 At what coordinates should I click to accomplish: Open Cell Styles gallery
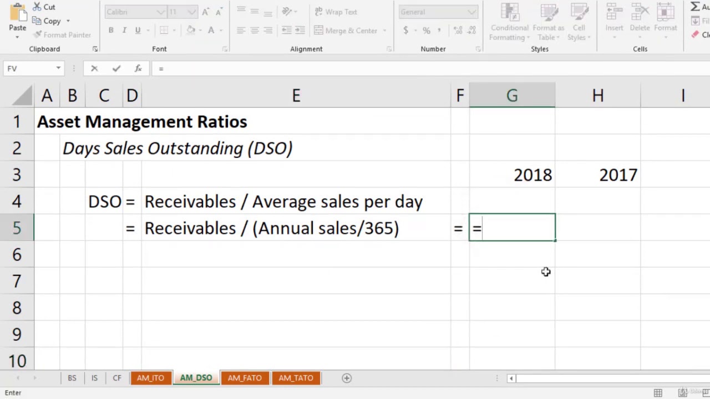coord(579,22)
